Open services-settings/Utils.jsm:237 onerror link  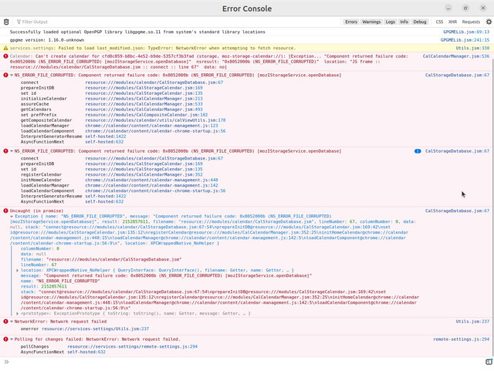[x=96, y=329]
